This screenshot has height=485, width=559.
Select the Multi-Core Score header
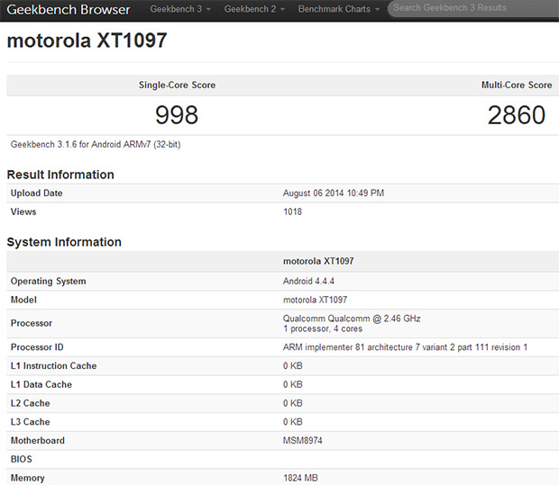pyautogui.click(x=517, y=85)
